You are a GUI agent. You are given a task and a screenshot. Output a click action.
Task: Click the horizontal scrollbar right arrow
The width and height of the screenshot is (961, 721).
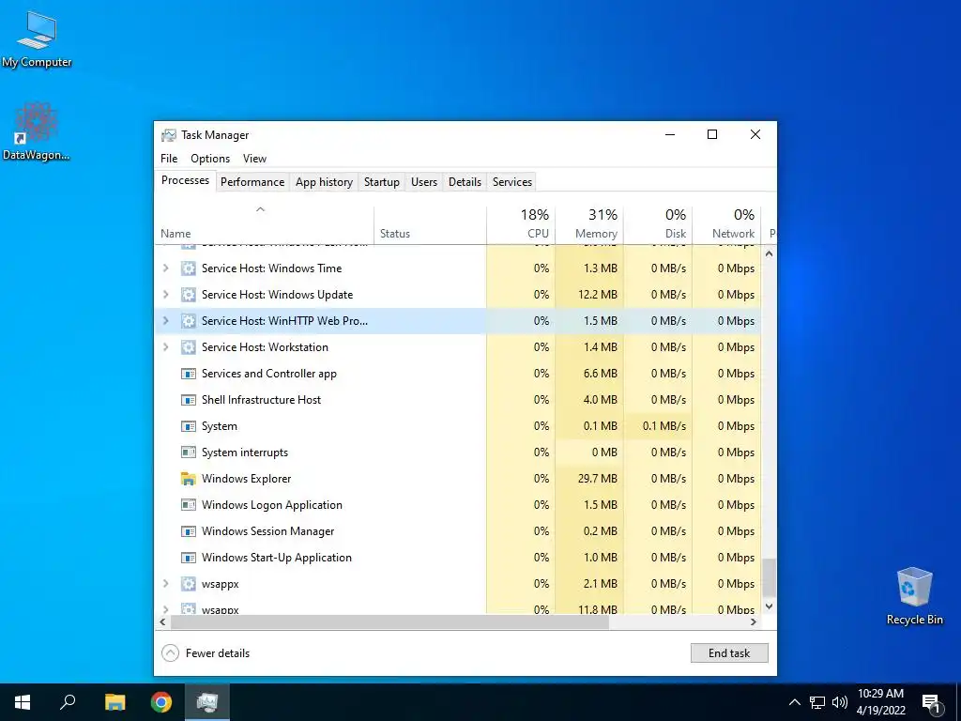(x=754, y=622)
